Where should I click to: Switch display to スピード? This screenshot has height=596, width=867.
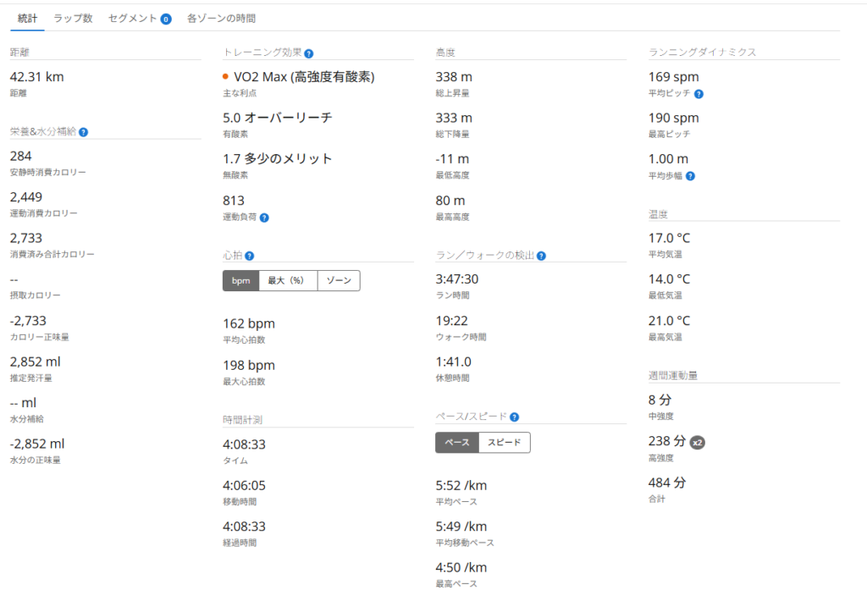coord(504,443)
